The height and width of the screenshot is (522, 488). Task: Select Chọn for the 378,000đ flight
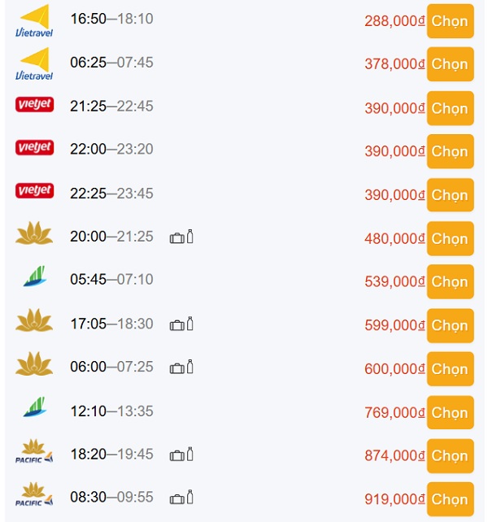[451, 64]
